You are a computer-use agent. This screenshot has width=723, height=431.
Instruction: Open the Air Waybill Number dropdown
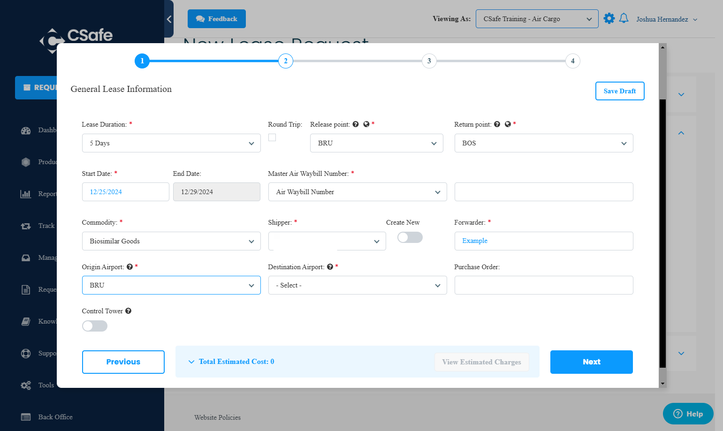358,192
